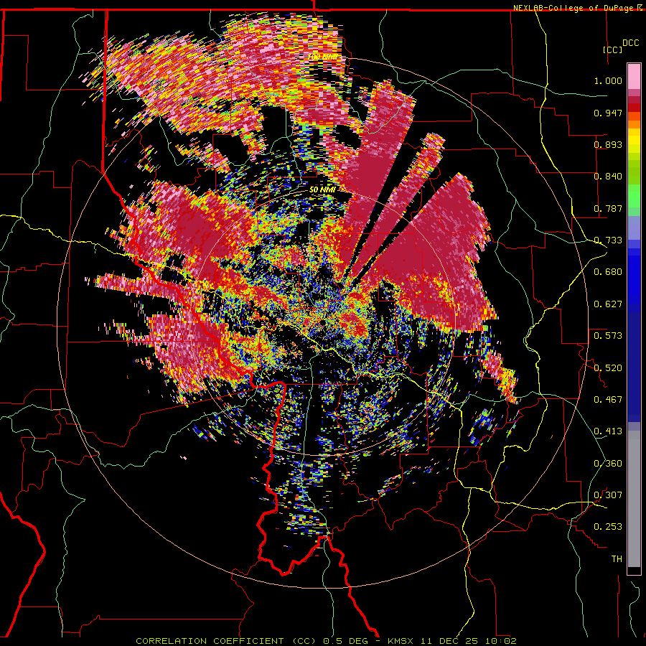Screen dimensions: 646x646
Task: Click the Correlation Coefficient KMSX caption text
Action: (326, 641)
